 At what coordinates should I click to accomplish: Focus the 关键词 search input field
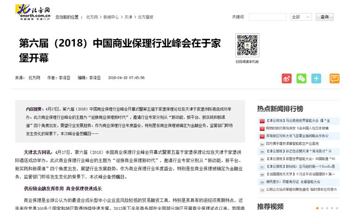click(x=268, y=17)
